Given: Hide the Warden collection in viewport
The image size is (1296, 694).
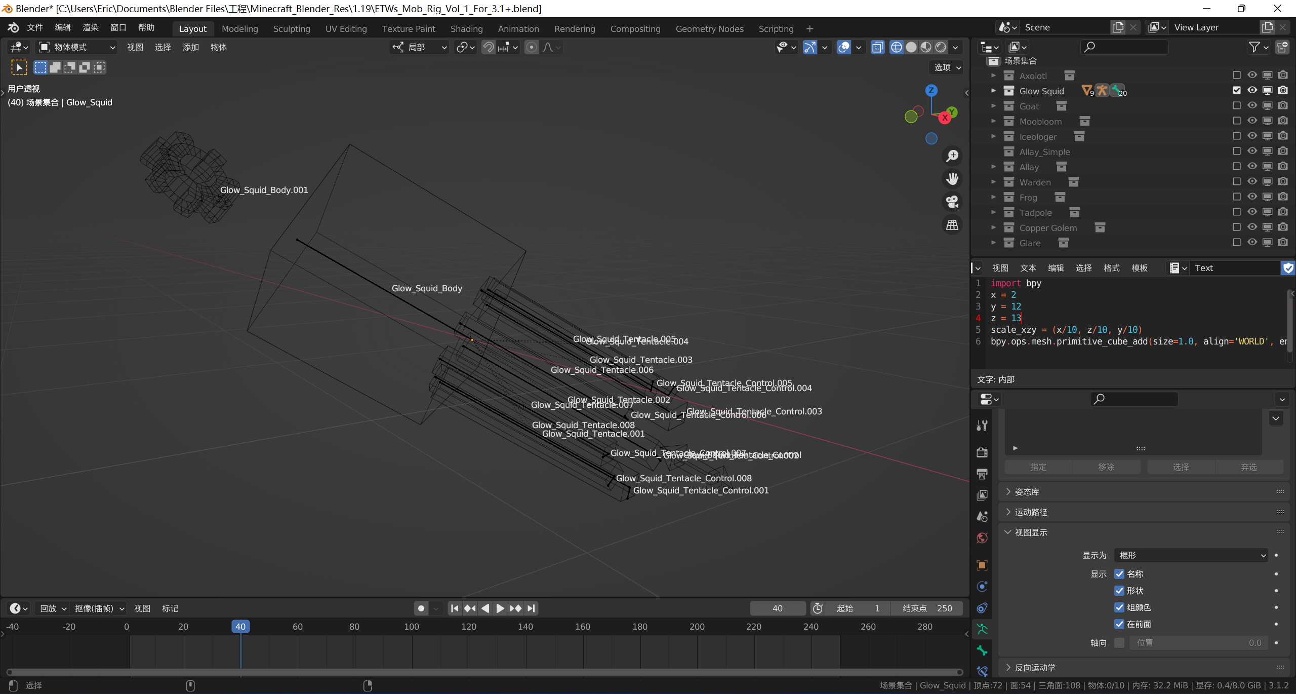Looking at the screenshot, I should (1252, 182).
